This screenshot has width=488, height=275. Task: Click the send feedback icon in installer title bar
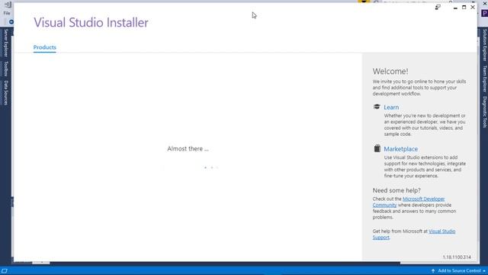click(438, 7)
